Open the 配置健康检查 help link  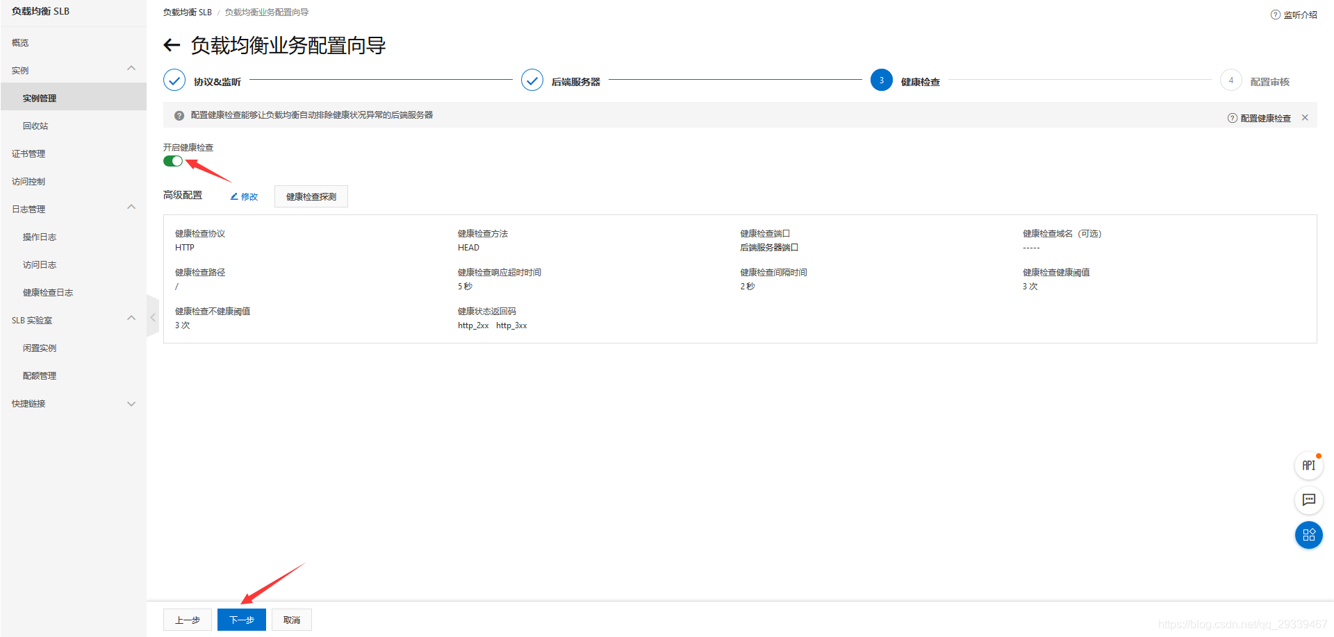coord(1260,118)
